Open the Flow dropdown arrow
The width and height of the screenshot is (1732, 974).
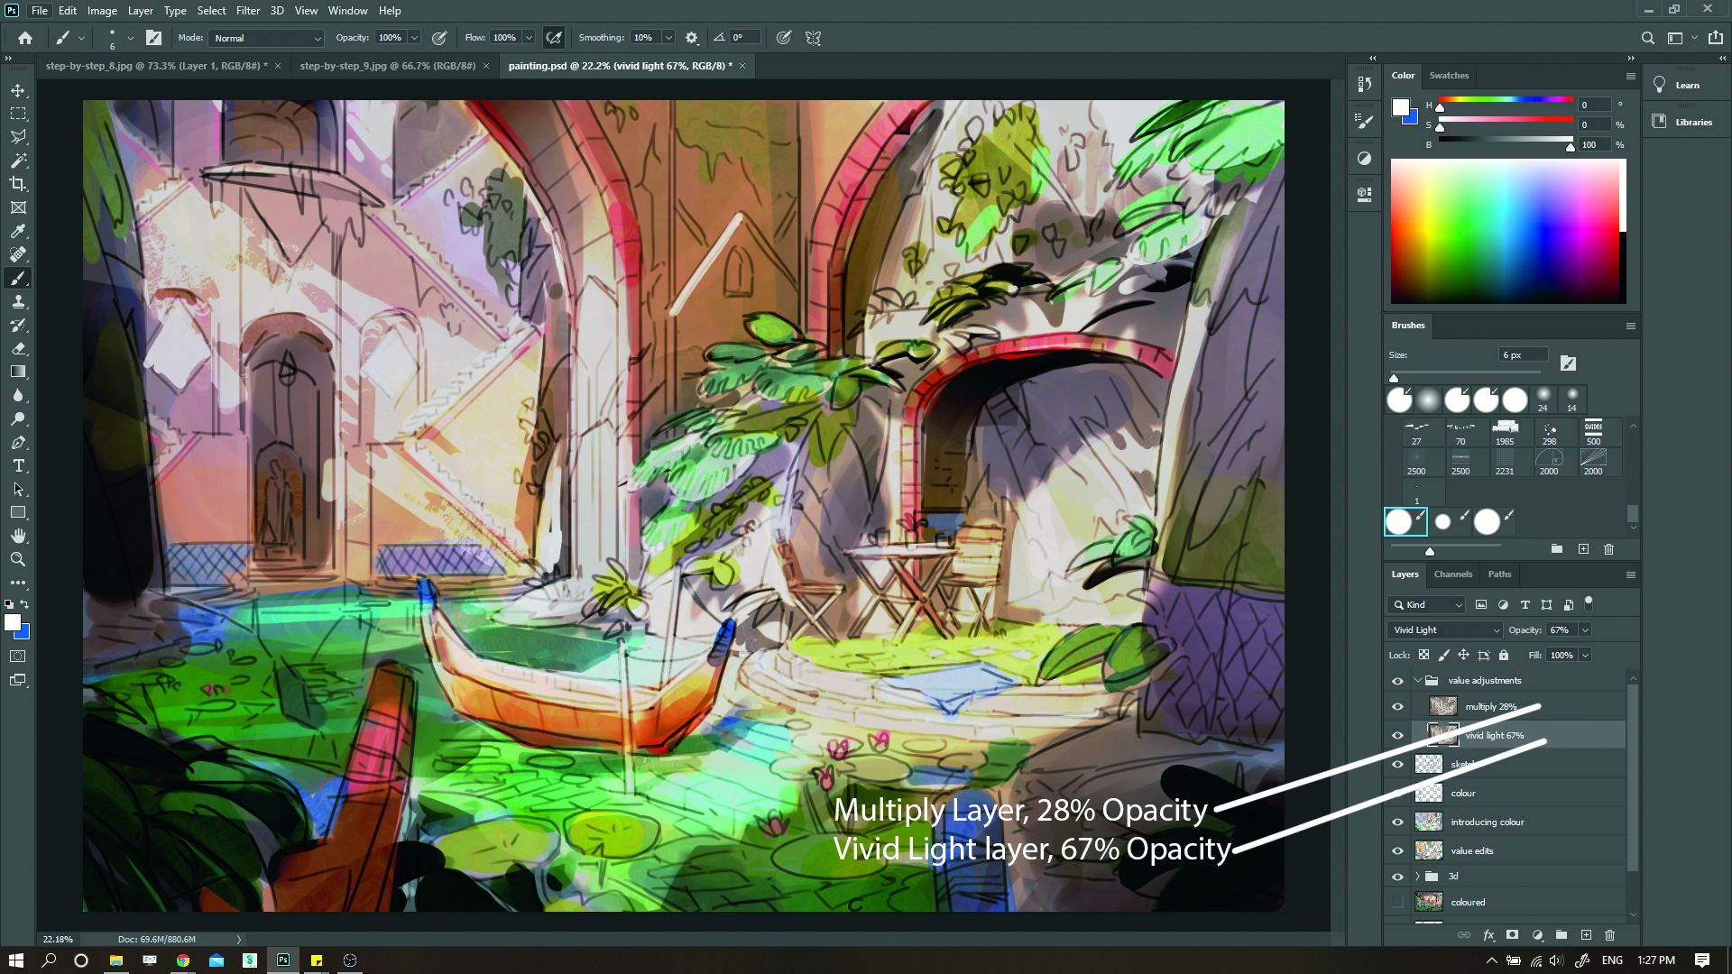coord(529,38)
